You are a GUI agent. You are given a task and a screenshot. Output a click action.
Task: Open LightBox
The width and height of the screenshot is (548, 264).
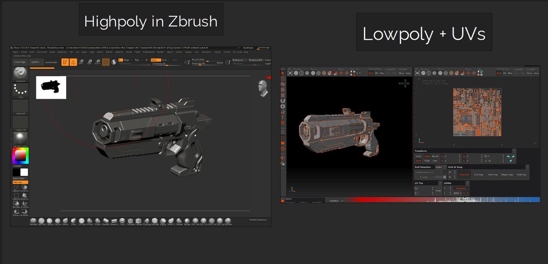pos(36,62)
